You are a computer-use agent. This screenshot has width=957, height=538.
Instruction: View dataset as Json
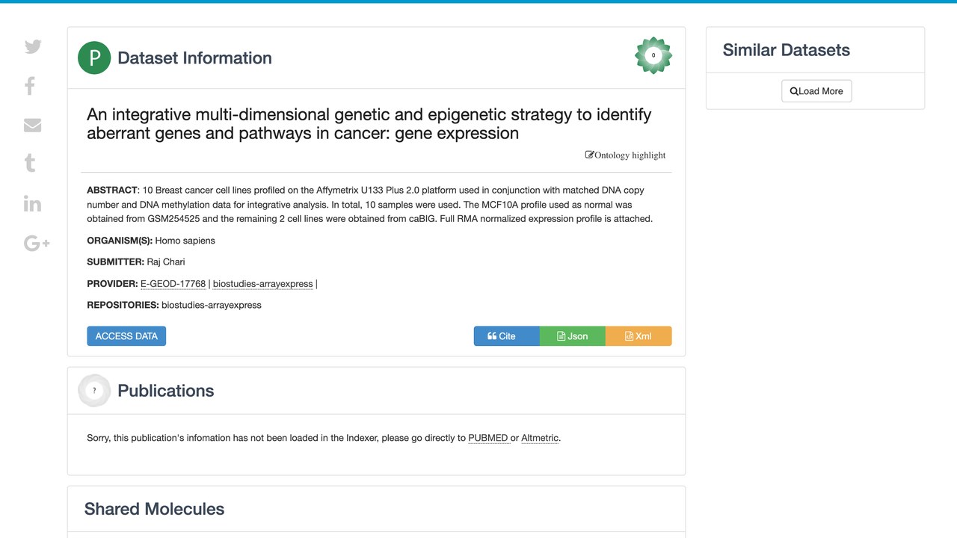pyautogui.click(x=572, y=336)
